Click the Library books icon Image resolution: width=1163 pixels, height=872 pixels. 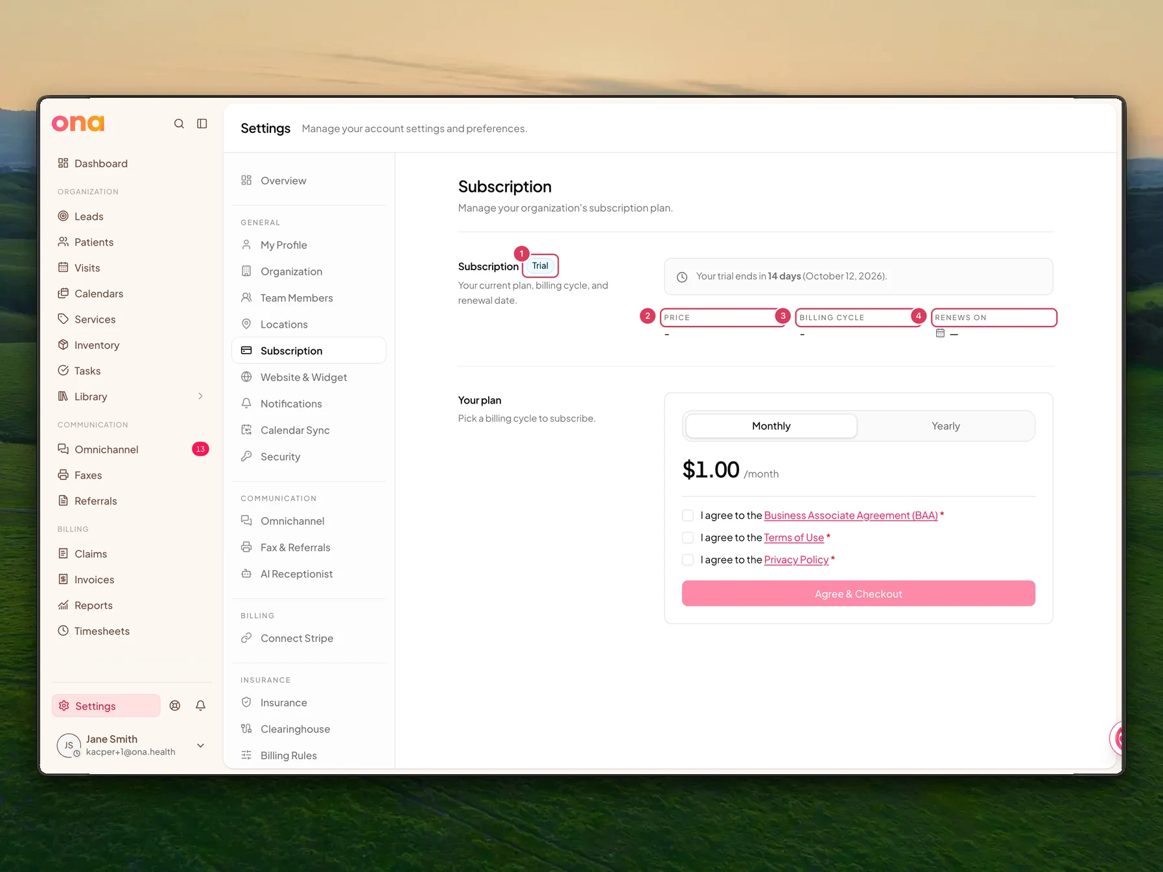[63, 396]
